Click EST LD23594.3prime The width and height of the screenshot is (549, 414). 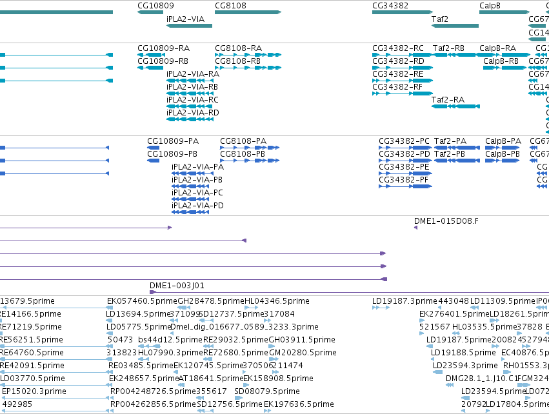[465, 366]
